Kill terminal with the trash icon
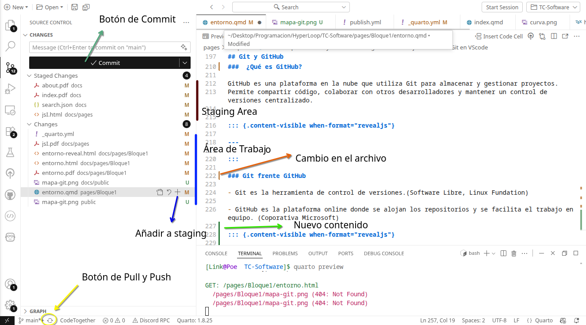This screenshot has width=586, height=325. [513, 253]
